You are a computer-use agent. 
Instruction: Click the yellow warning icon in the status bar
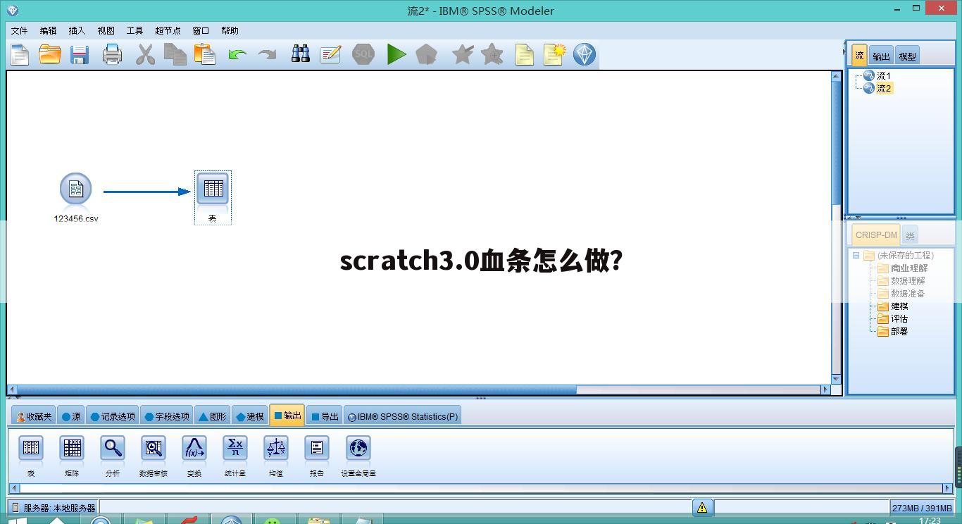point(702,507)
